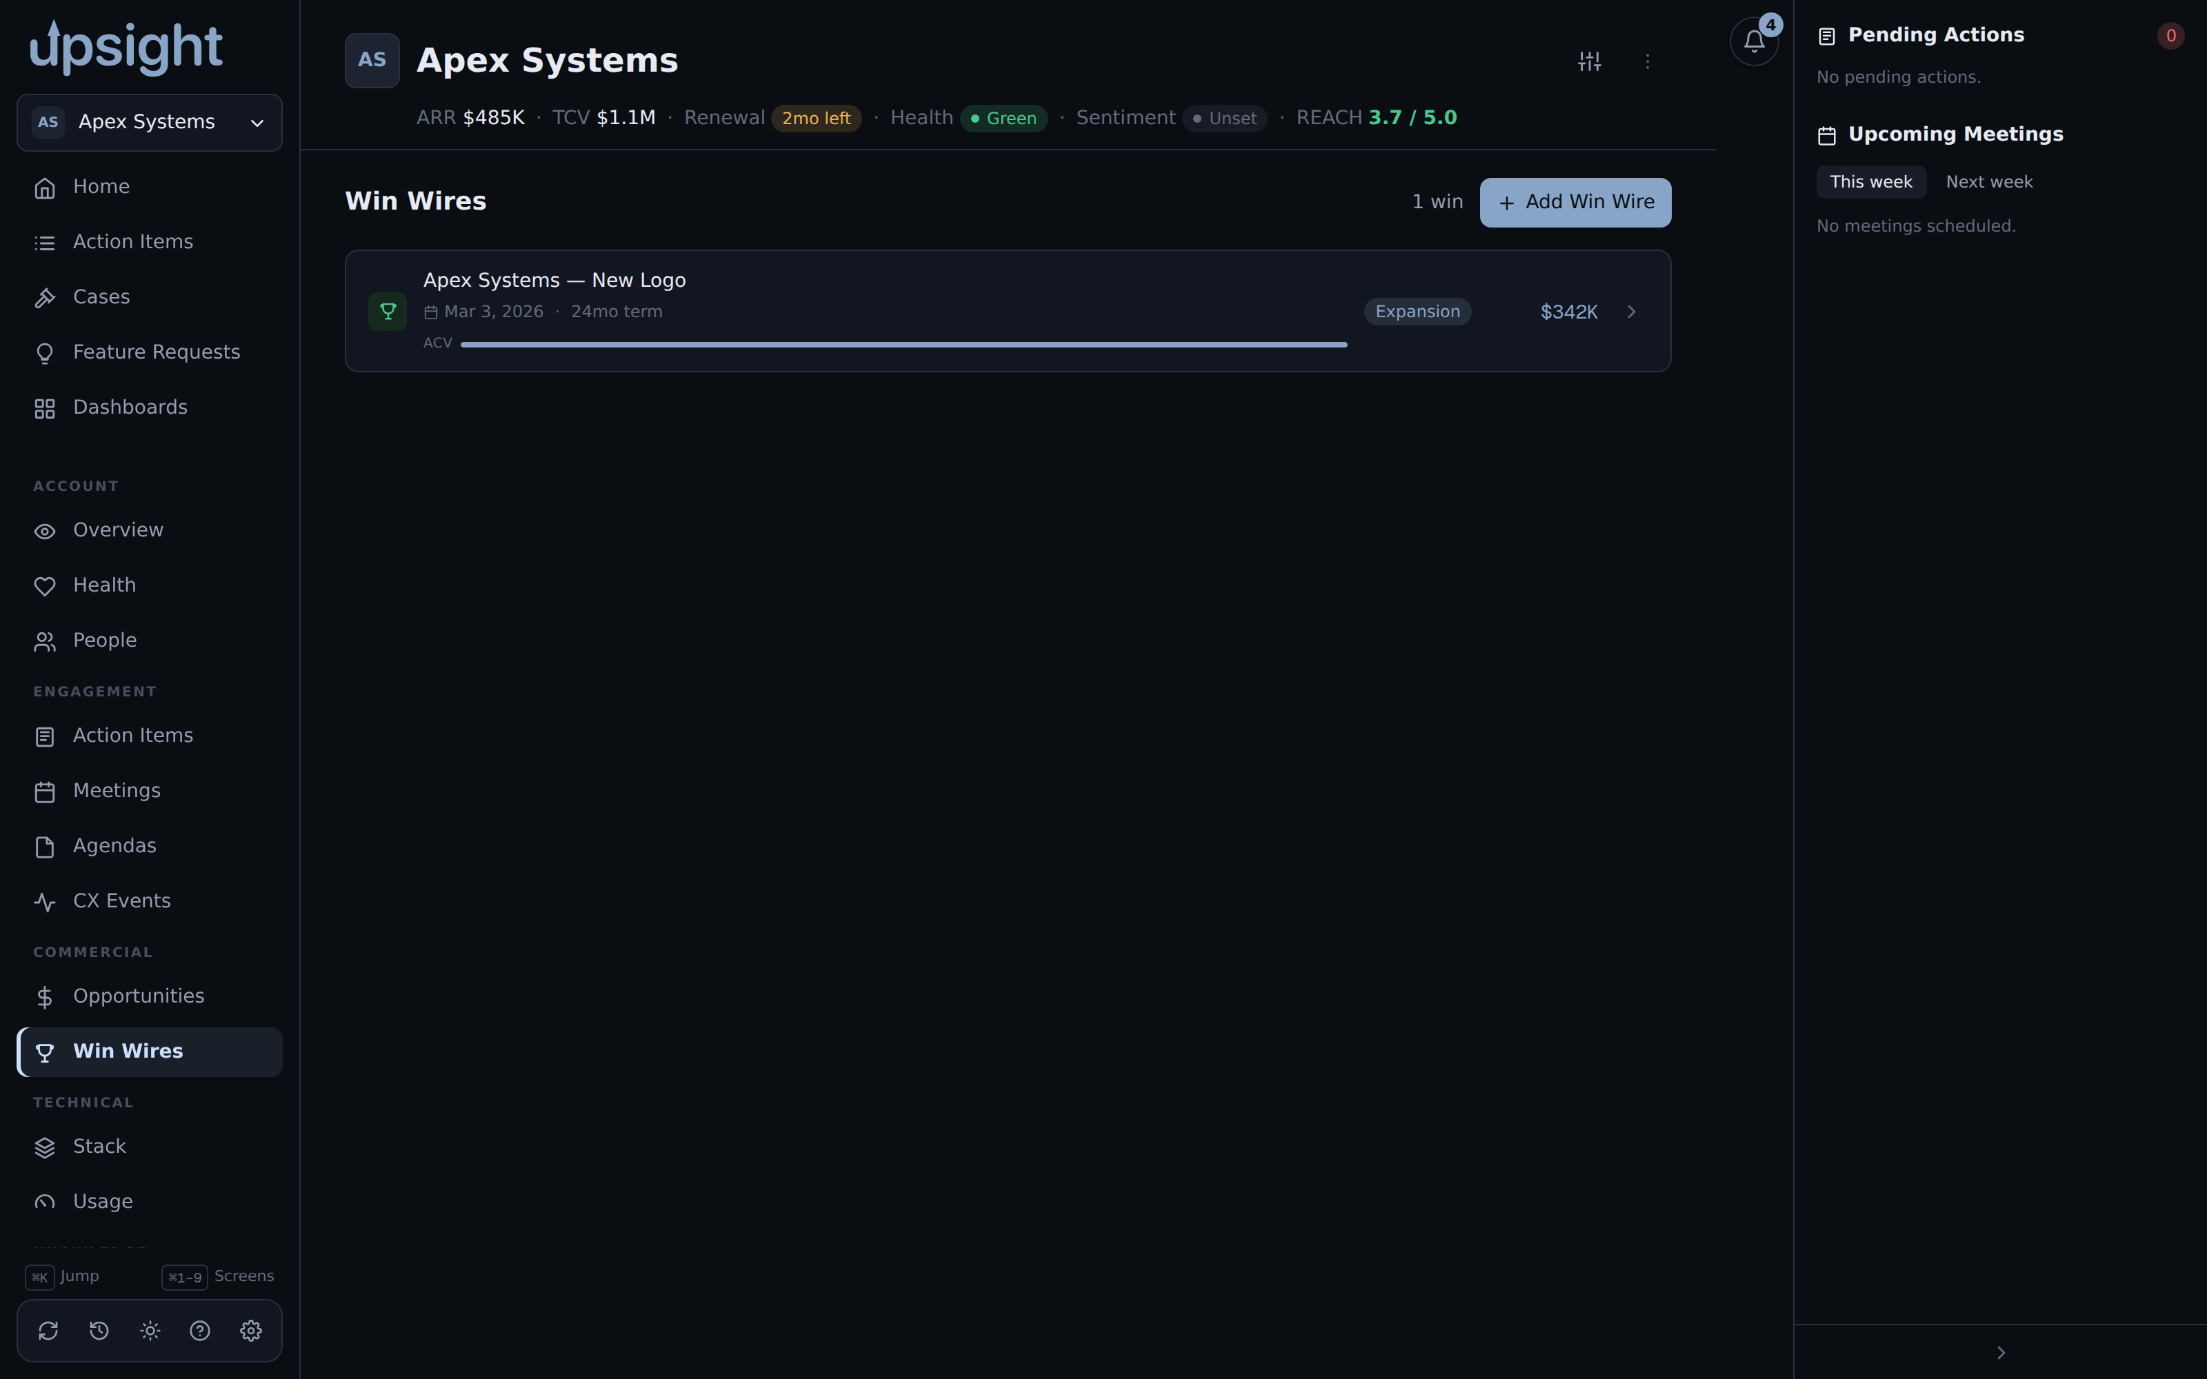Switch to This week meetings tab
This screenshot has width=2207, height=1379.
tap(1871, 181)
